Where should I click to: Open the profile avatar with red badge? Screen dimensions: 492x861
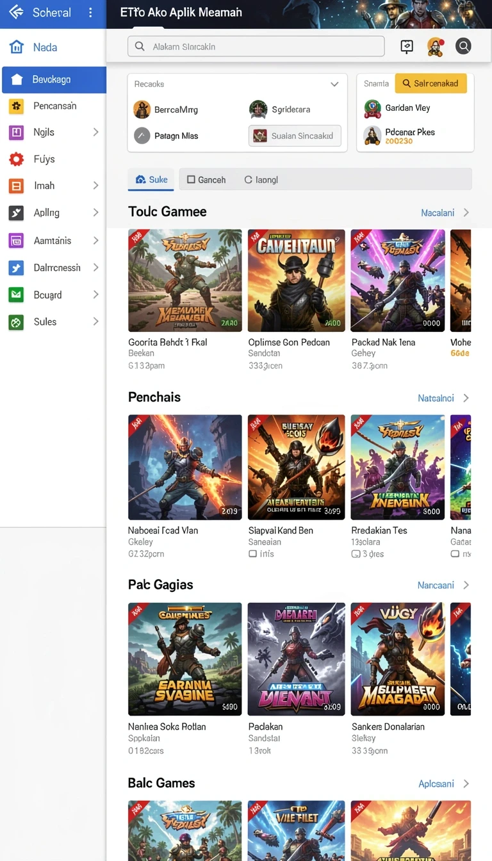(436, 46)
